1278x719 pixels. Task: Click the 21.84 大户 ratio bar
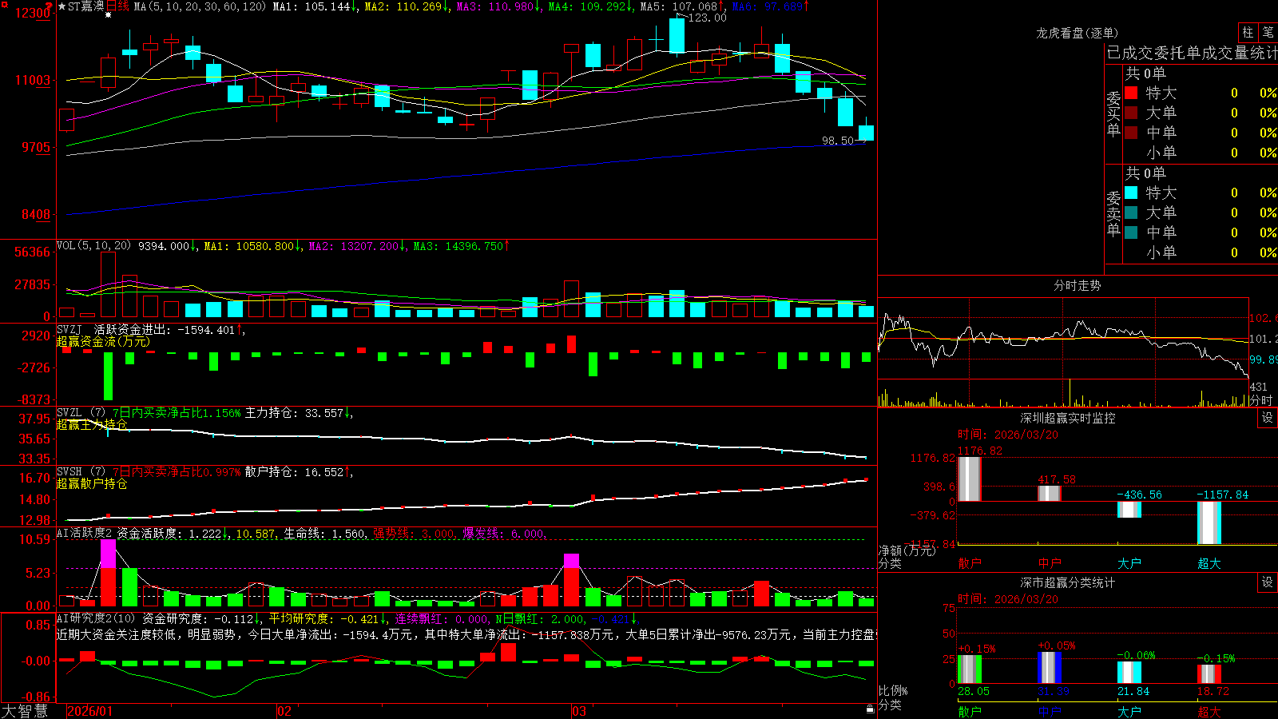[1129, 672]
